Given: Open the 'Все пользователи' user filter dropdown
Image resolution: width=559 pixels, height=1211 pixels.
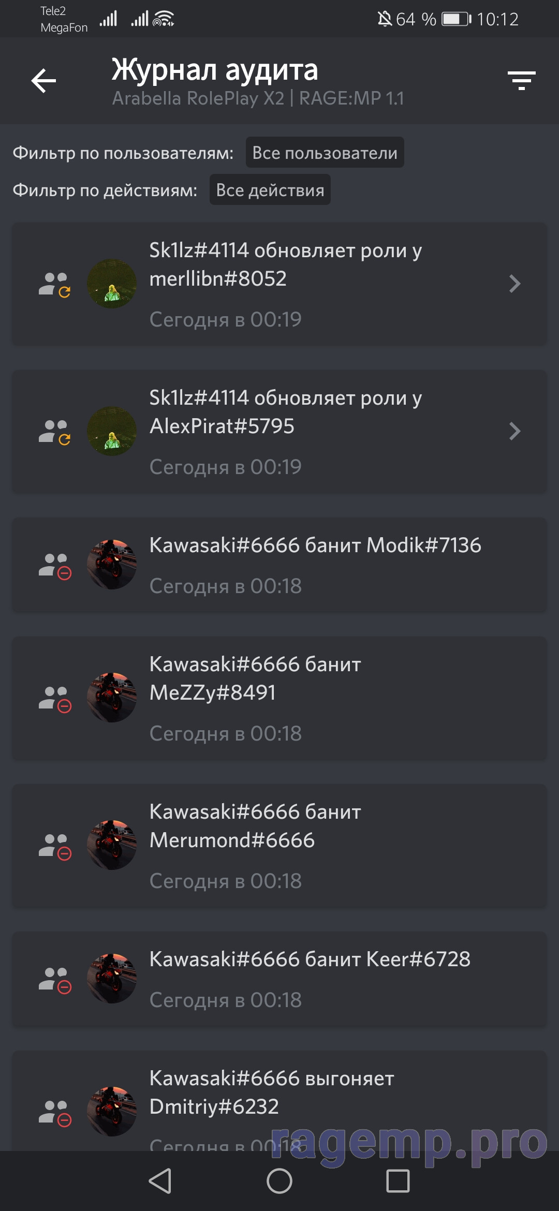Looking at the screenshot, I should [x=325, y=153].
